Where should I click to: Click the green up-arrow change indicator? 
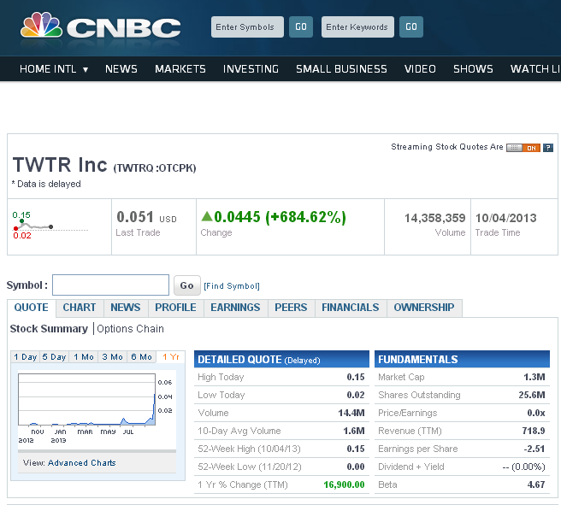pos(207,216)
